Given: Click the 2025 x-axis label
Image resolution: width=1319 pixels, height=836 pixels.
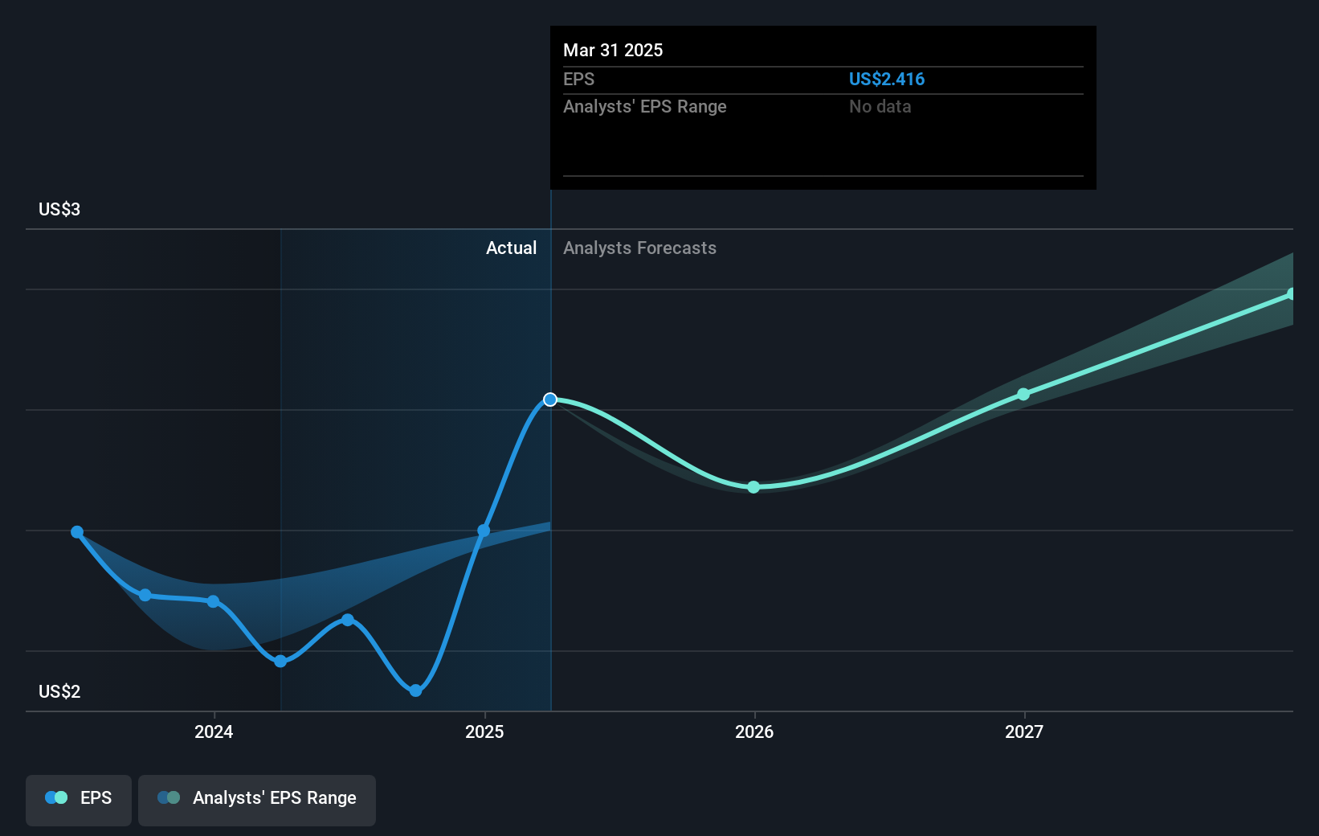Looking at the screenshot, I should [484, 731].
